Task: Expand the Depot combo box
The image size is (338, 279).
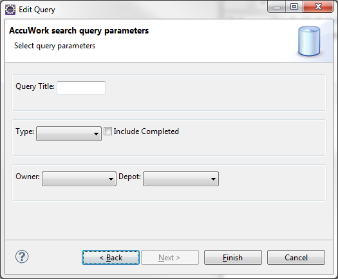Action: 181,179
